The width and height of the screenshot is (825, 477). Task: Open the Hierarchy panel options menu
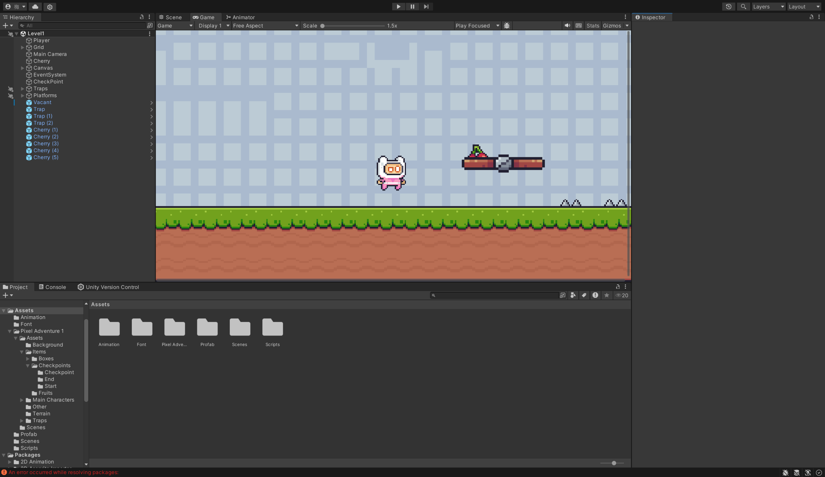point(149,17)
